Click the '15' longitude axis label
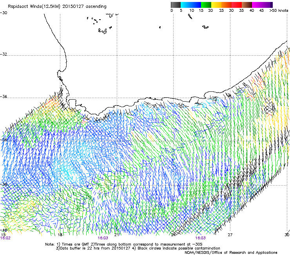The height and width of the screenshot is (255, 290). [3, 235]
